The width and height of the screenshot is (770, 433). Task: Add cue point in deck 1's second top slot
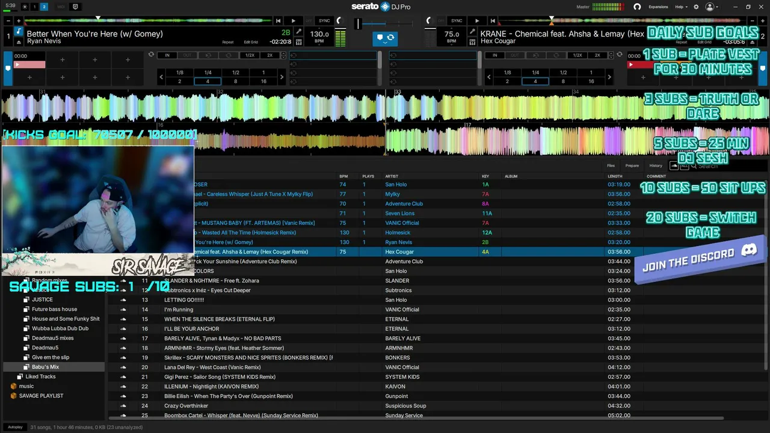tap(62, 60)
